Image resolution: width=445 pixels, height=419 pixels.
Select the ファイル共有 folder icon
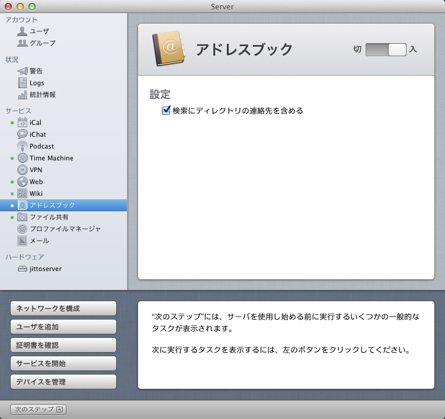[x=22, y=217]
